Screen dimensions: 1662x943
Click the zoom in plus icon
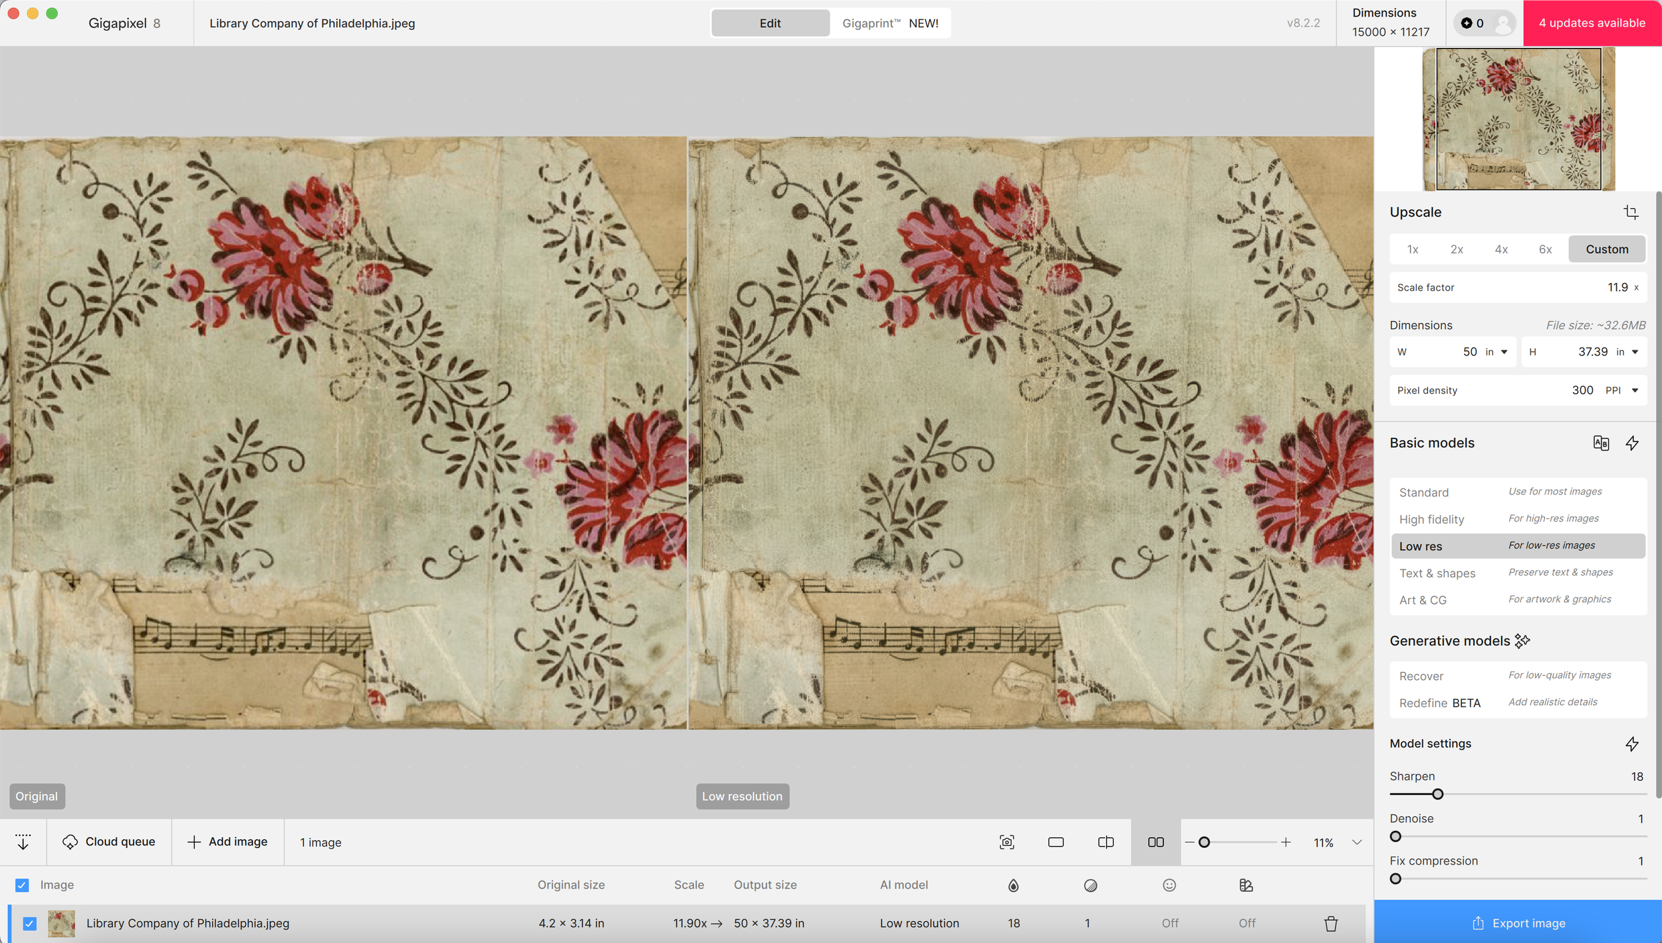point(1286,842)
